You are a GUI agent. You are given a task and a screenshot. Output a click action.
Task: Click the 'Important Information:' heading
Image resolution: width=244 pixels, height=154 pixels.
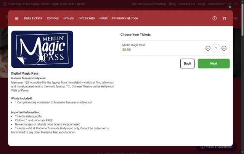coord(26,112)
